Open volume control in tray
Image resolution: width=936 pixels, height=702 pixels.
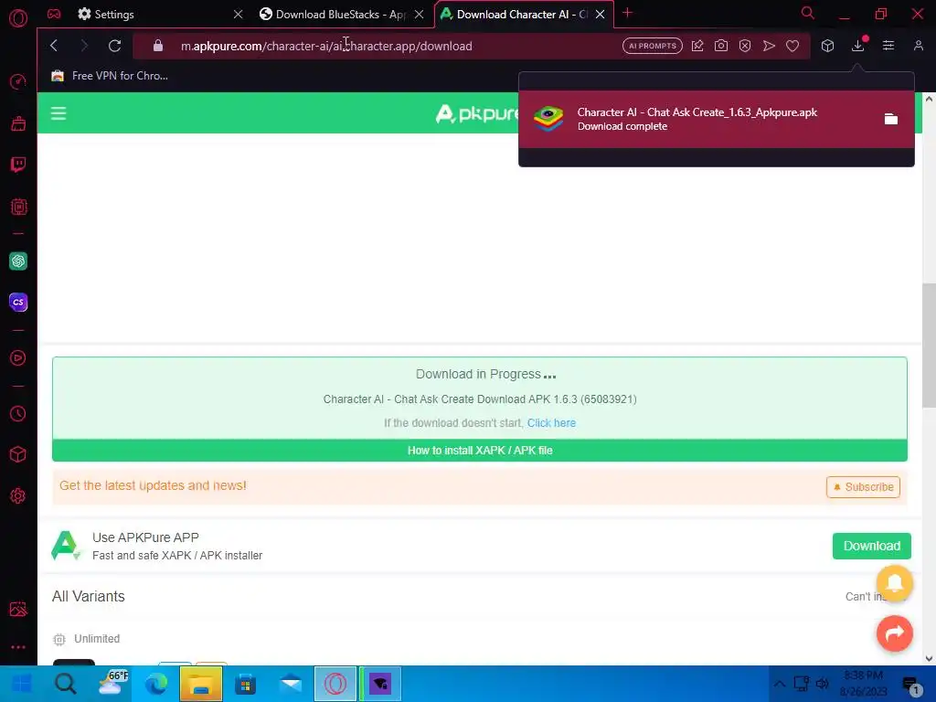click(823, 684)
